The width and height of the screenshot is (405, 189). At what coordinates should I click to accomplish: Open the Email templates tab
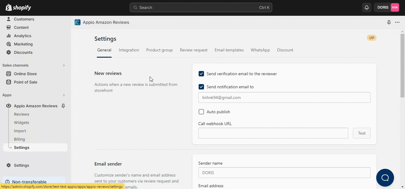pos(229,50)
